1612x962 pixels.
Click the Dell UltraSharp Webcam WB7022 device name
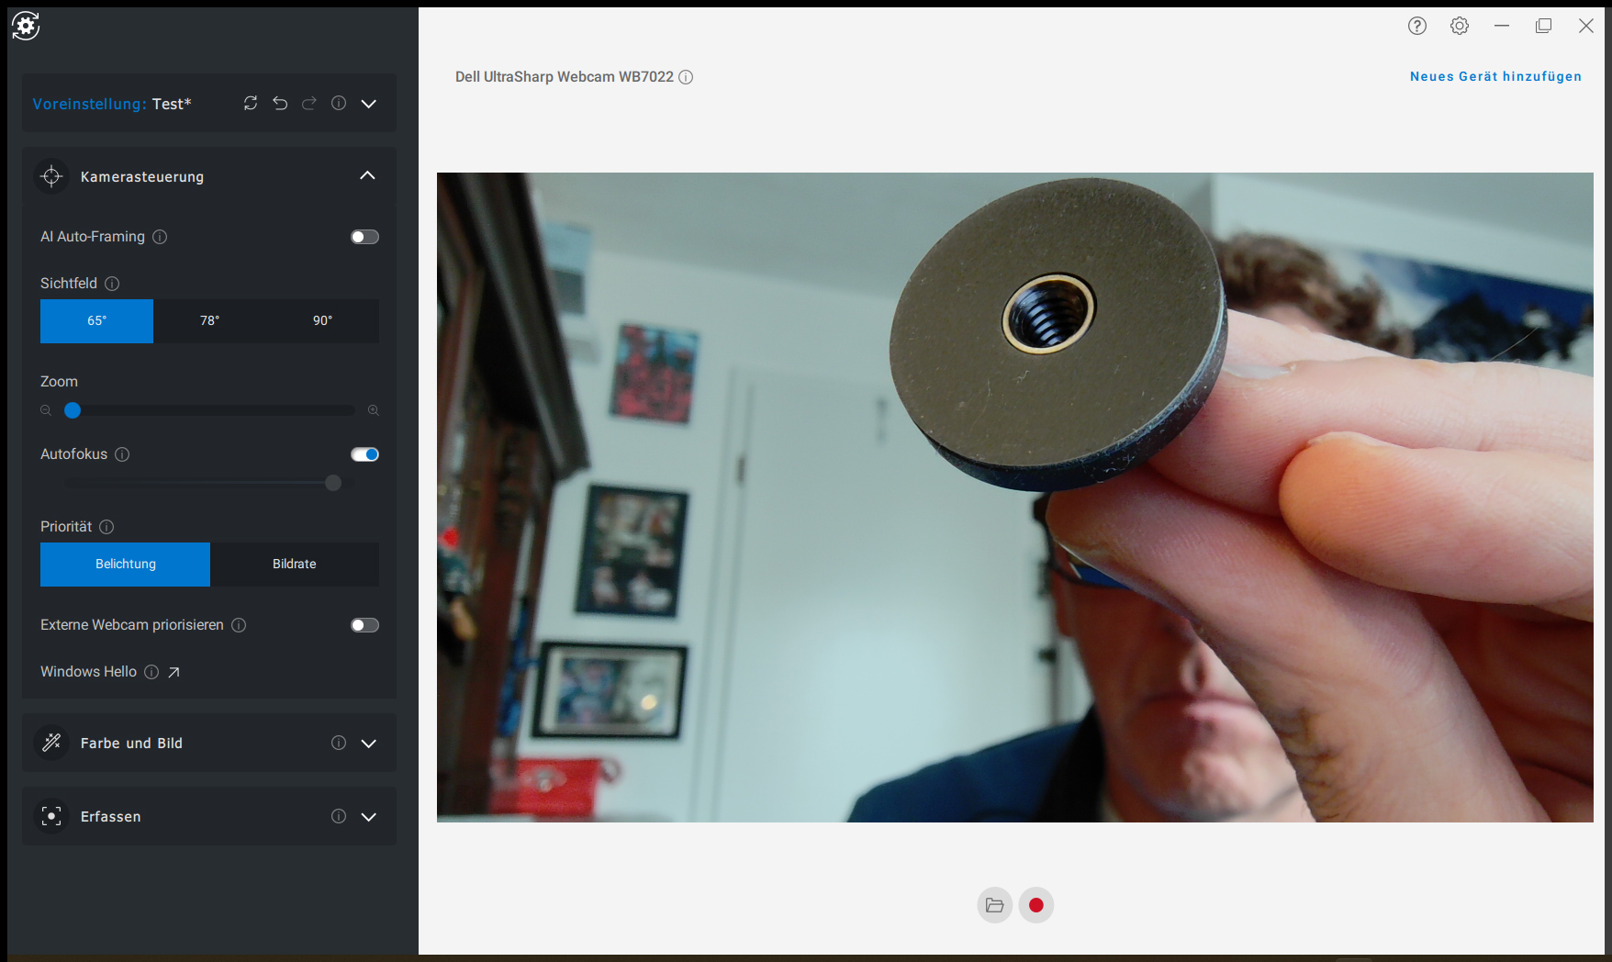[565, 77]
